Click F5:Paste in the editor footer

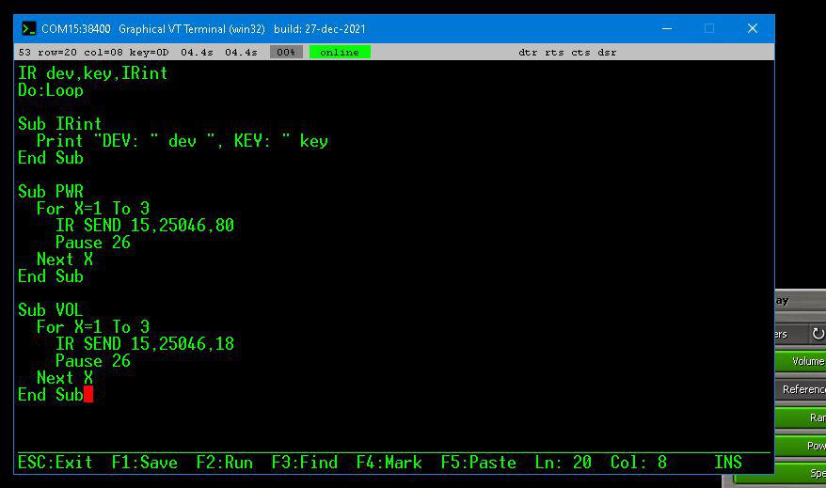pyautogui.click(x=478, y=463)
